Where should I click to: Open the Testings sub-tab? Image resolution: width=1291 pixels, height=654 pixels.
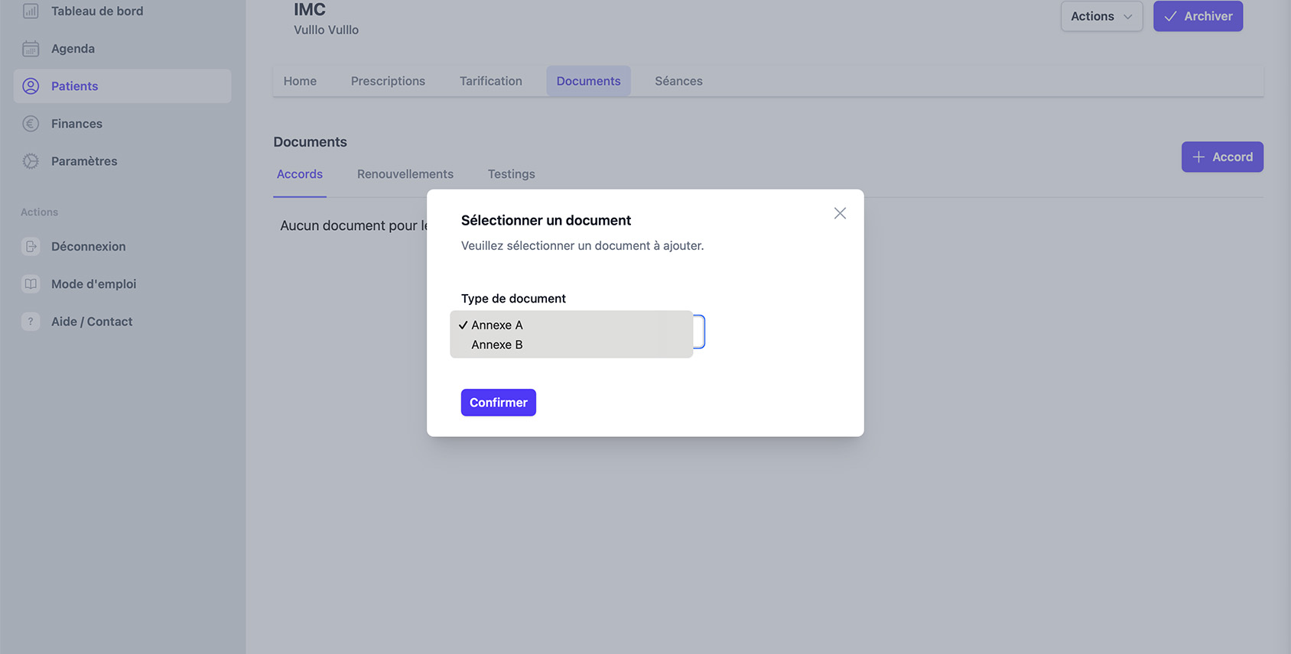512,174
